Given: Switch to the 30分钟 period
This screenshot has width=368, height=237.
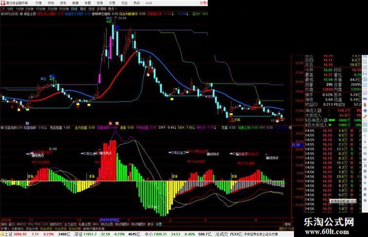Looking at the screenshot, I should 52,9.
